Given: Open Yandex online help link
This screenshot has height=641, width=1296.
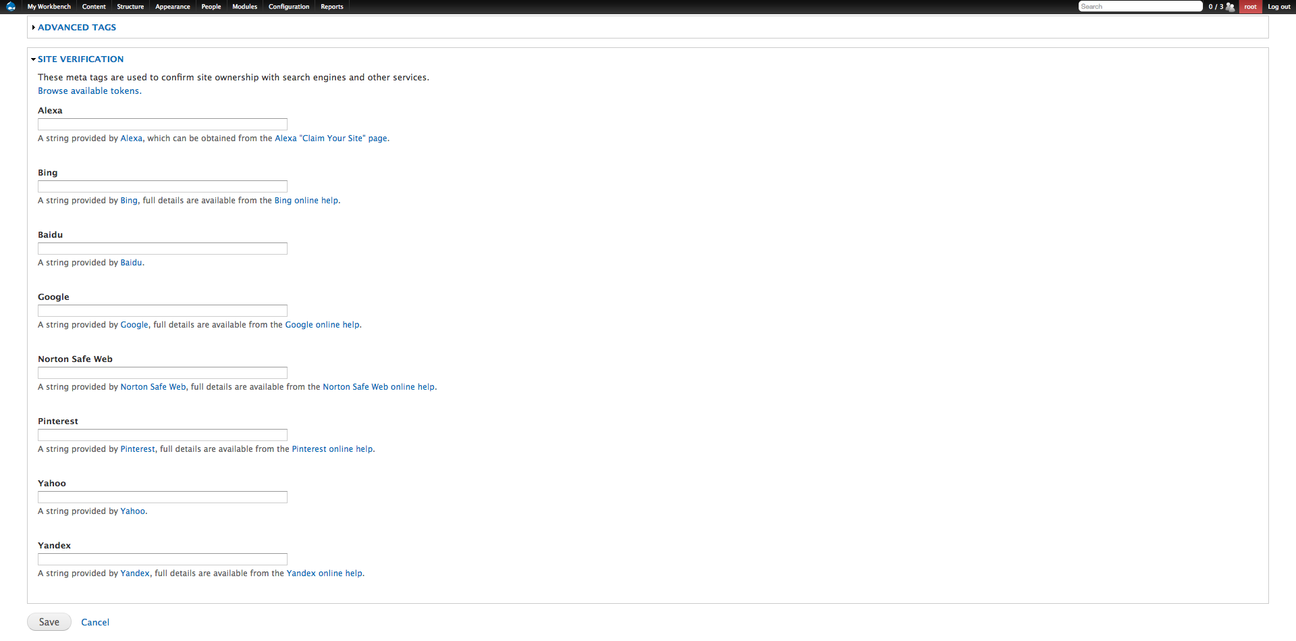Looking at the screenshot, I should click(325, 573).
